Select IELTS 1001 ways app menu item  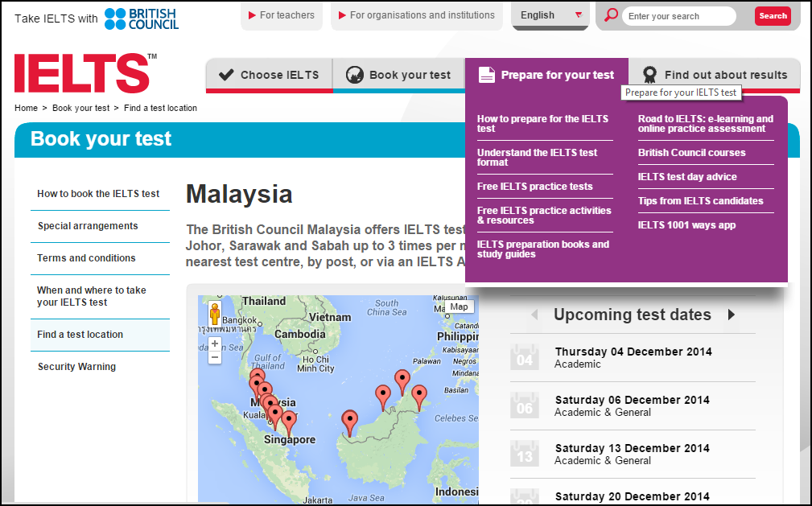tap(686, 225)
